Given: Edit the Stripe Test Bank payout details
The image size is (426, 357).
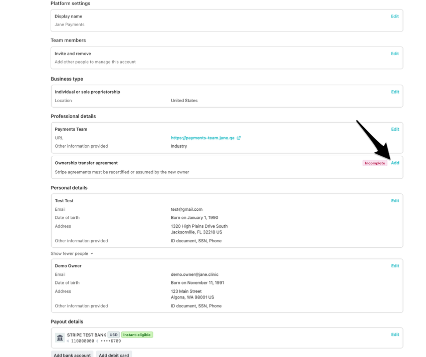Looking at the screenshot, I should [x=395, y=334].
